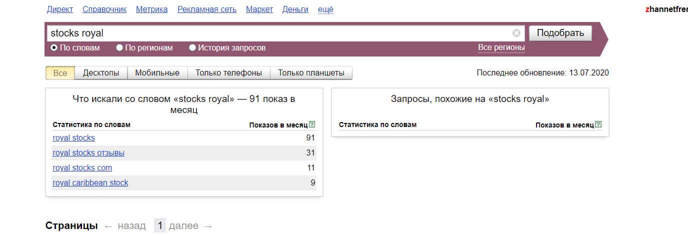Open the 'royal stocks' query link
Viewport: 688px width, 235px height.
[x=73, y=137]
